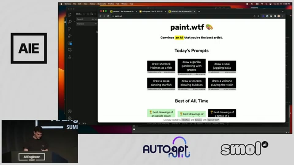
Task: Open the Run and Debug icon
Action: [70, 36]
